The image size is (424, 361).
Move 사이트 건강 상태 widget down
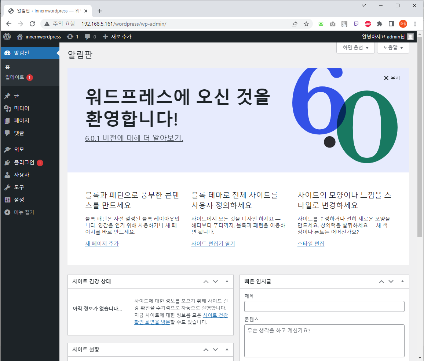[216, 282]
